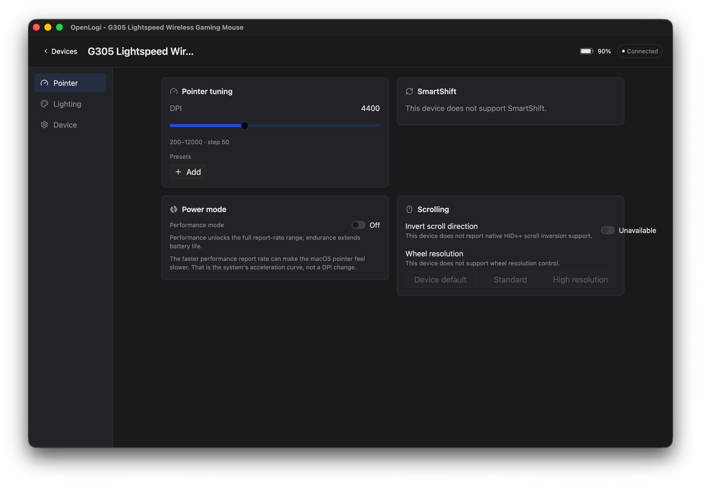Click the DPI slider handle
Viewport: 701px width, 485px height.
coord(245,125)
